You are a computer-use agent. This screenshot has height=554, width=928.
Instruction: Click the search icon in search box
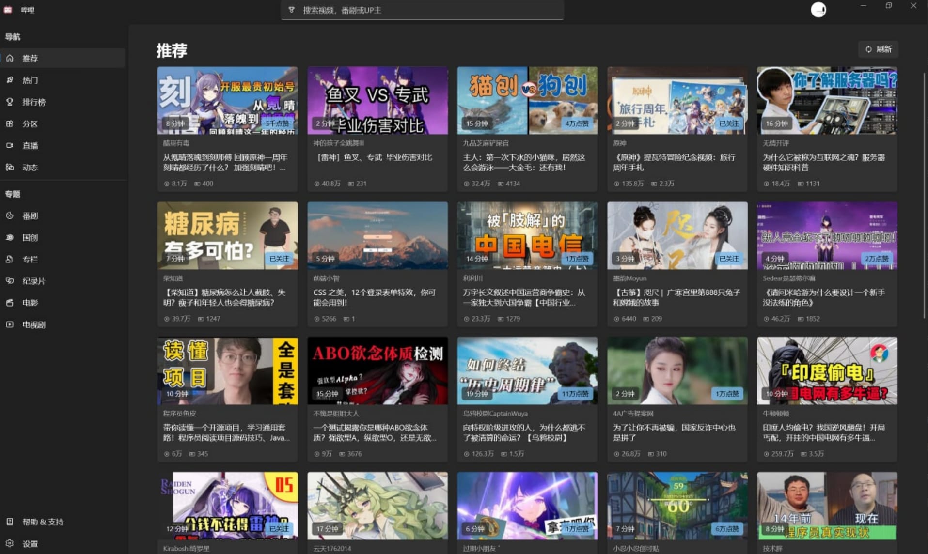(x=292, y=10)
